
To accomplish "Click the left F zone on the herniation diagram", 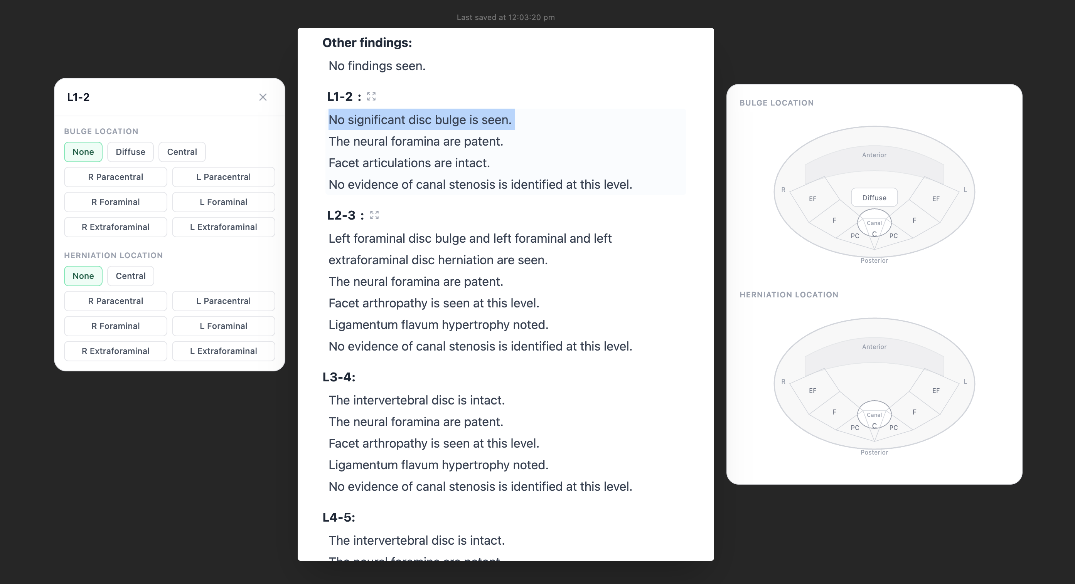I will [x=914, y=412].
